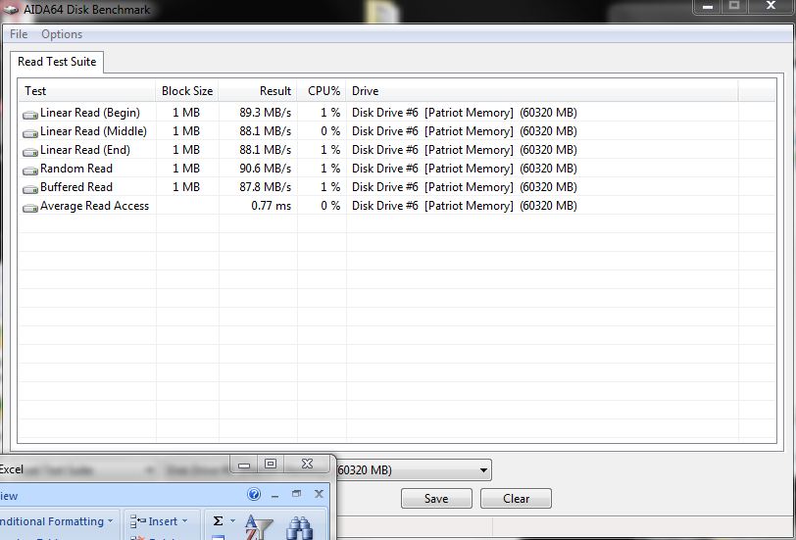This screenshot has width=796, height=540.
Task: Select the Read Test Suite tab
Action: (x=57, y=62)
